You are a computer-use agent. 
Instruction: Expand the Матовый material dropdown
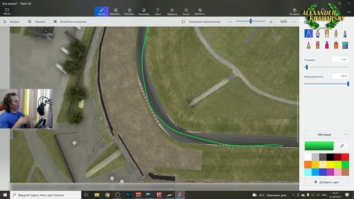click(x=326, y=134)
